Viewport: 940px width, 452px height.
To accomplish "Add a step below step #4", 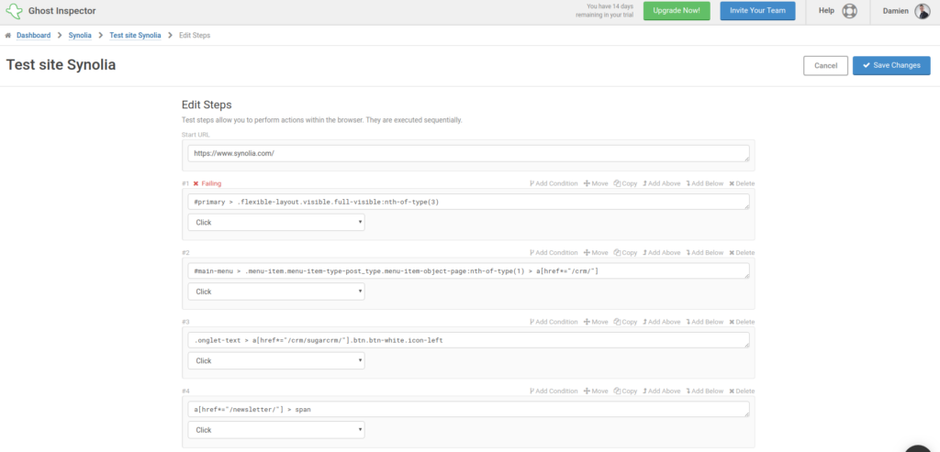I will [705, 391].
